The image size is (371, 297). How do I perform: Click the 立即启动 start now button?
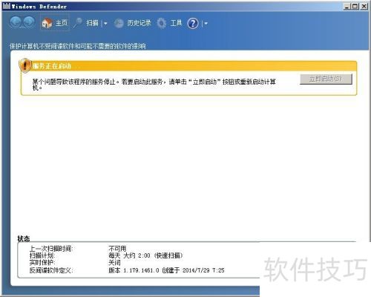pos(326,79)
